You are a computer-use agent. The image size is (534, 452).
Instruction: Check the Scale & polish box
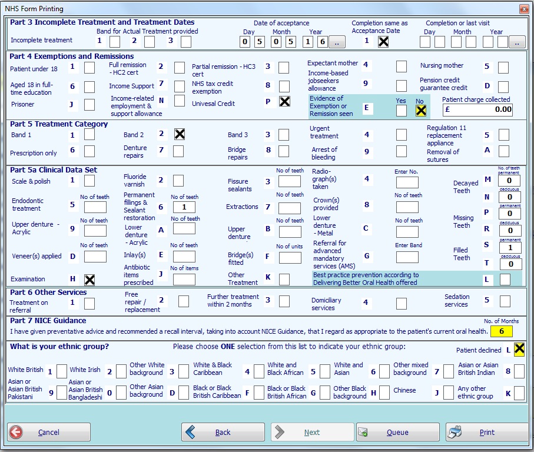tap(89, 181)
